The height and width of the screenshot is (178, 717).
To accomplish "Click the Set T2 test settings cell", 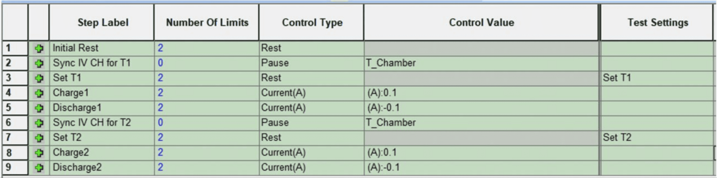I will click(617, 137).
